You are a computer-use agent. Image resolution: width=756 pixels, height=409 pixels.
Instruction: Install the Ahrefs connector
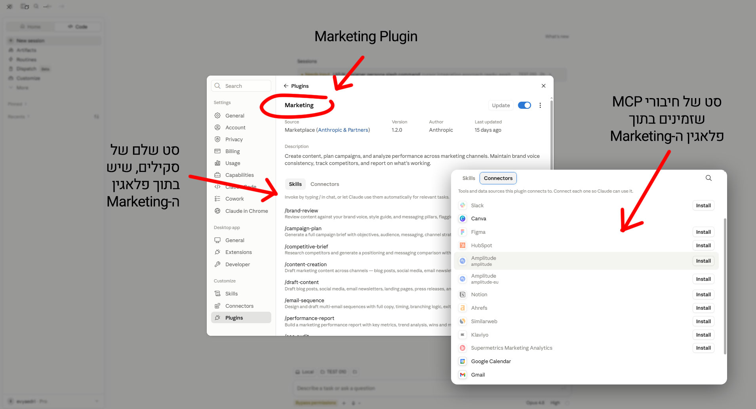(x=703, y=308)
